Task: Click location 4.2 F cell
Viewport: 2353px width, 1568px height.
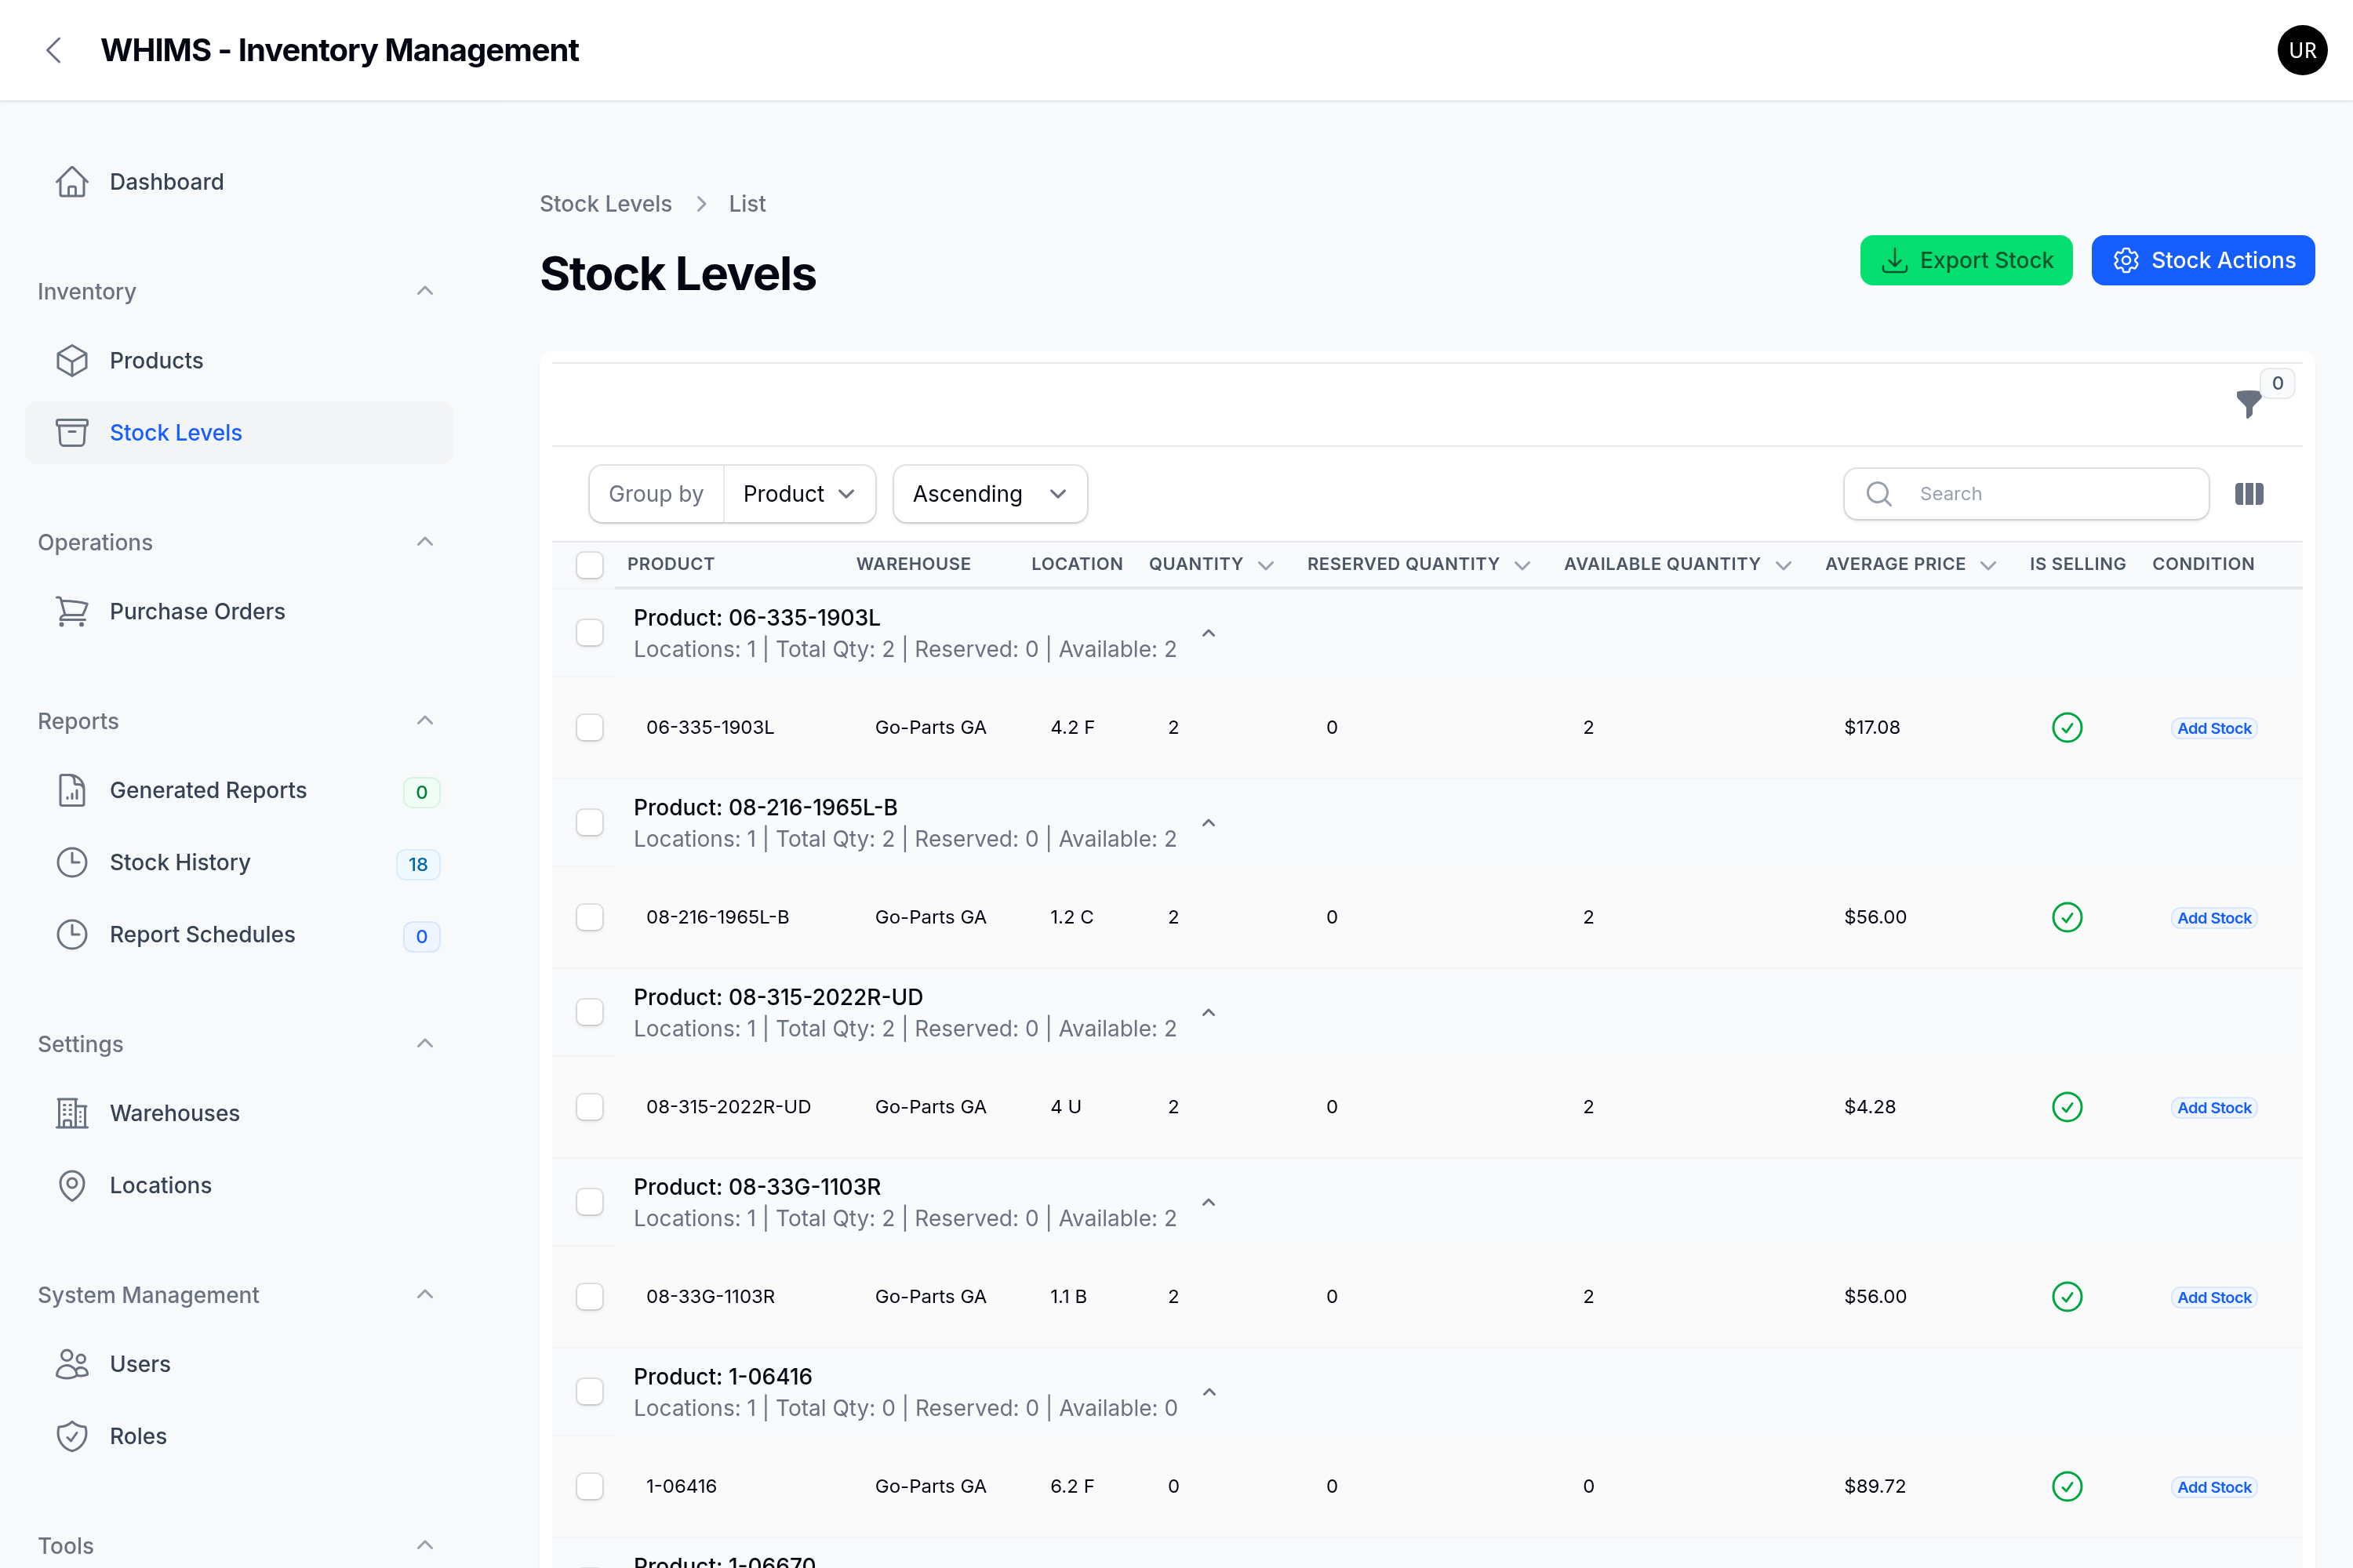Action: [1071, 728]
